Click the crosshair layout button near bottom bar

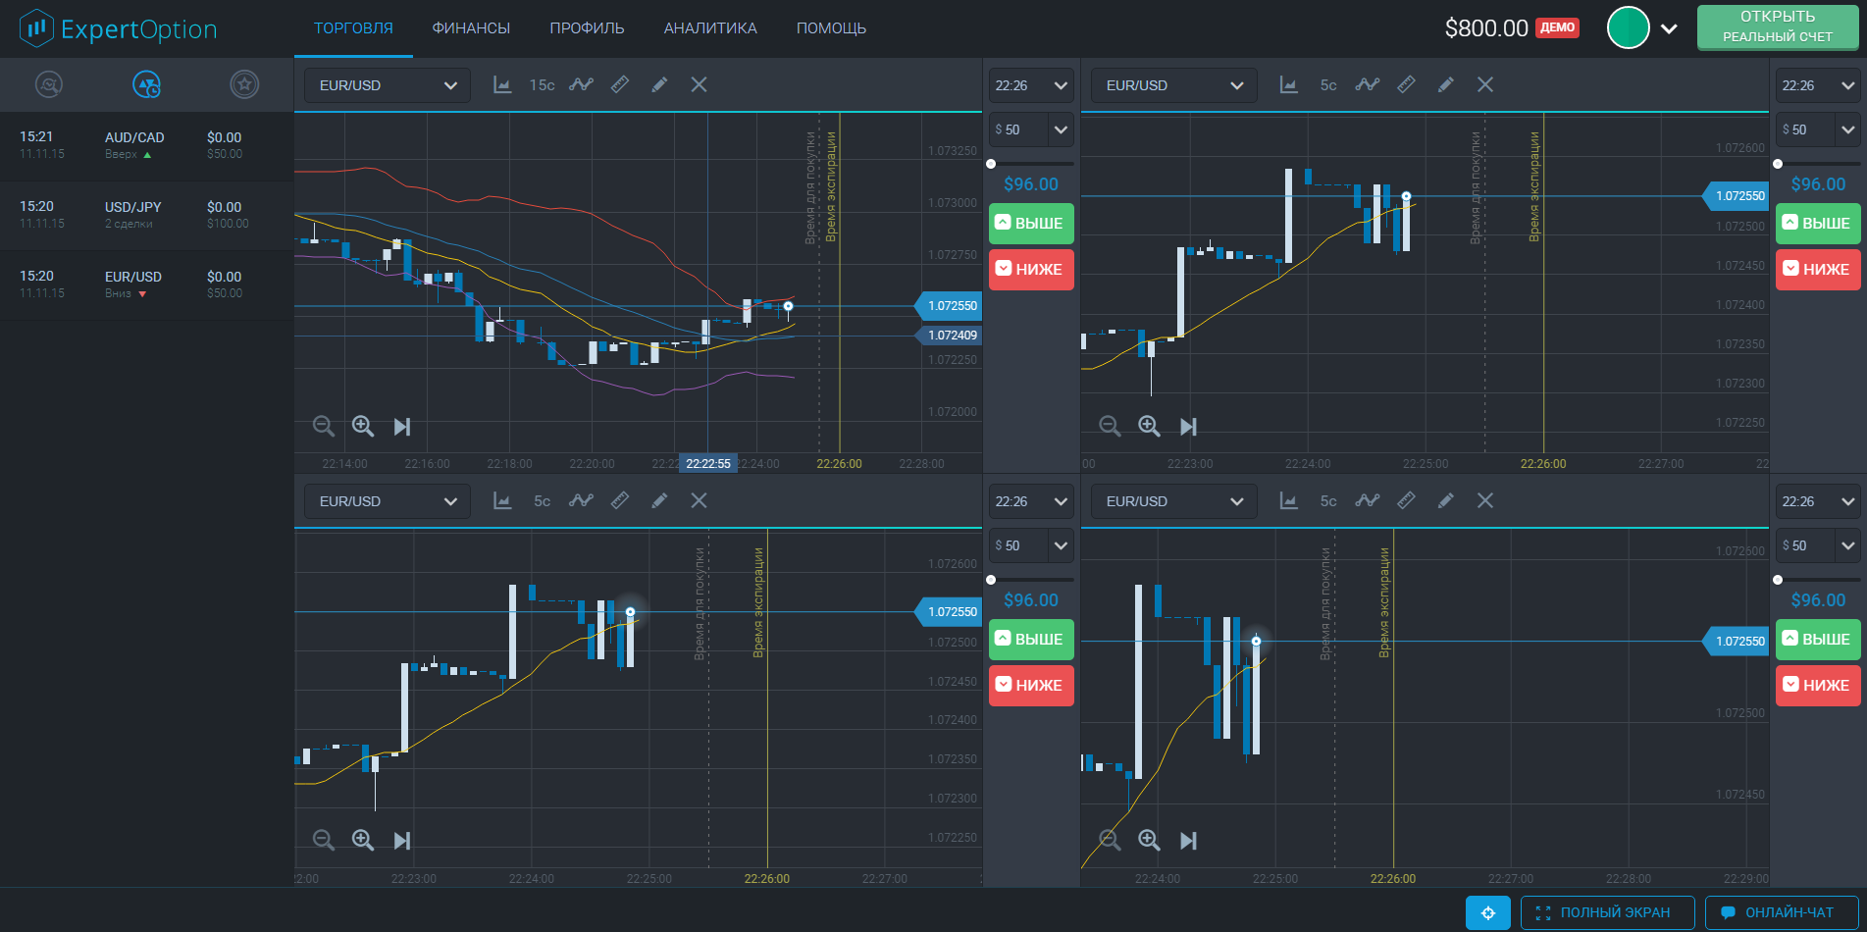tap(1487, 912)
